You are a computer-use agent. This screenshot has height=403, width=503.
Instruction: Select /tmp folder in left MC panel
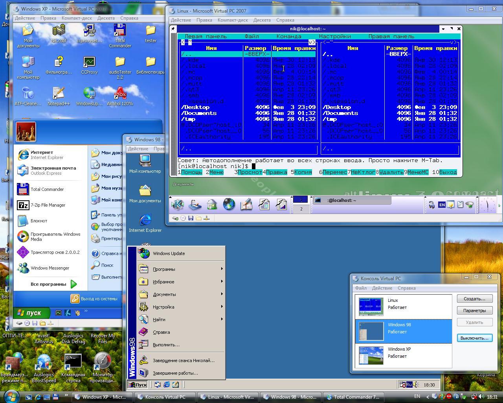248,119
